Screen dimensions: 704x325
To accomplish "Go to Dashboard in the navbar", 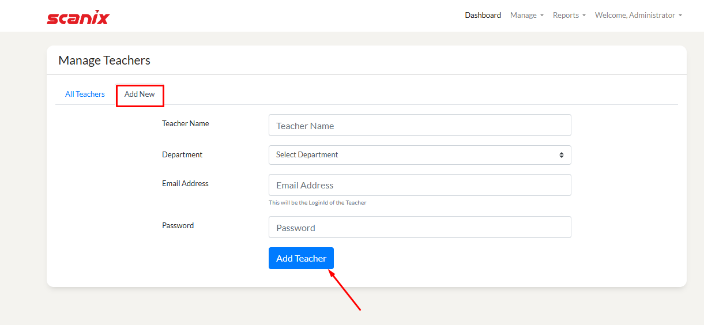I will click(483, 16).
